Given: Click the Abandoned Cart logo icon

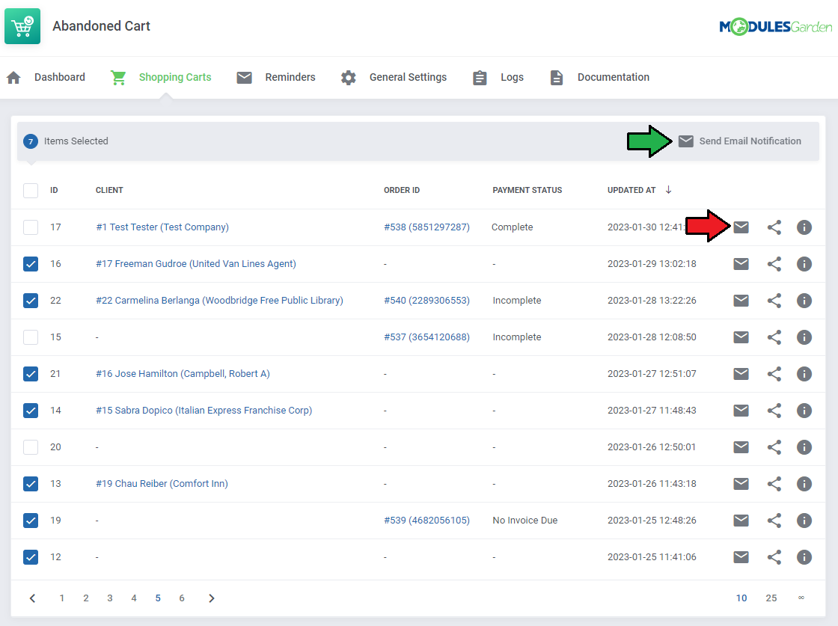Looking at the screenshot, I should click(x=22, y=26).
